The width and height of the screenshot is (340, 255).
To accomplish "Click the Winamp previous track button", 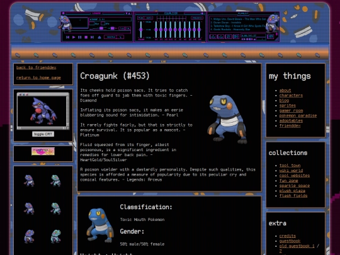I will (67, 37).
